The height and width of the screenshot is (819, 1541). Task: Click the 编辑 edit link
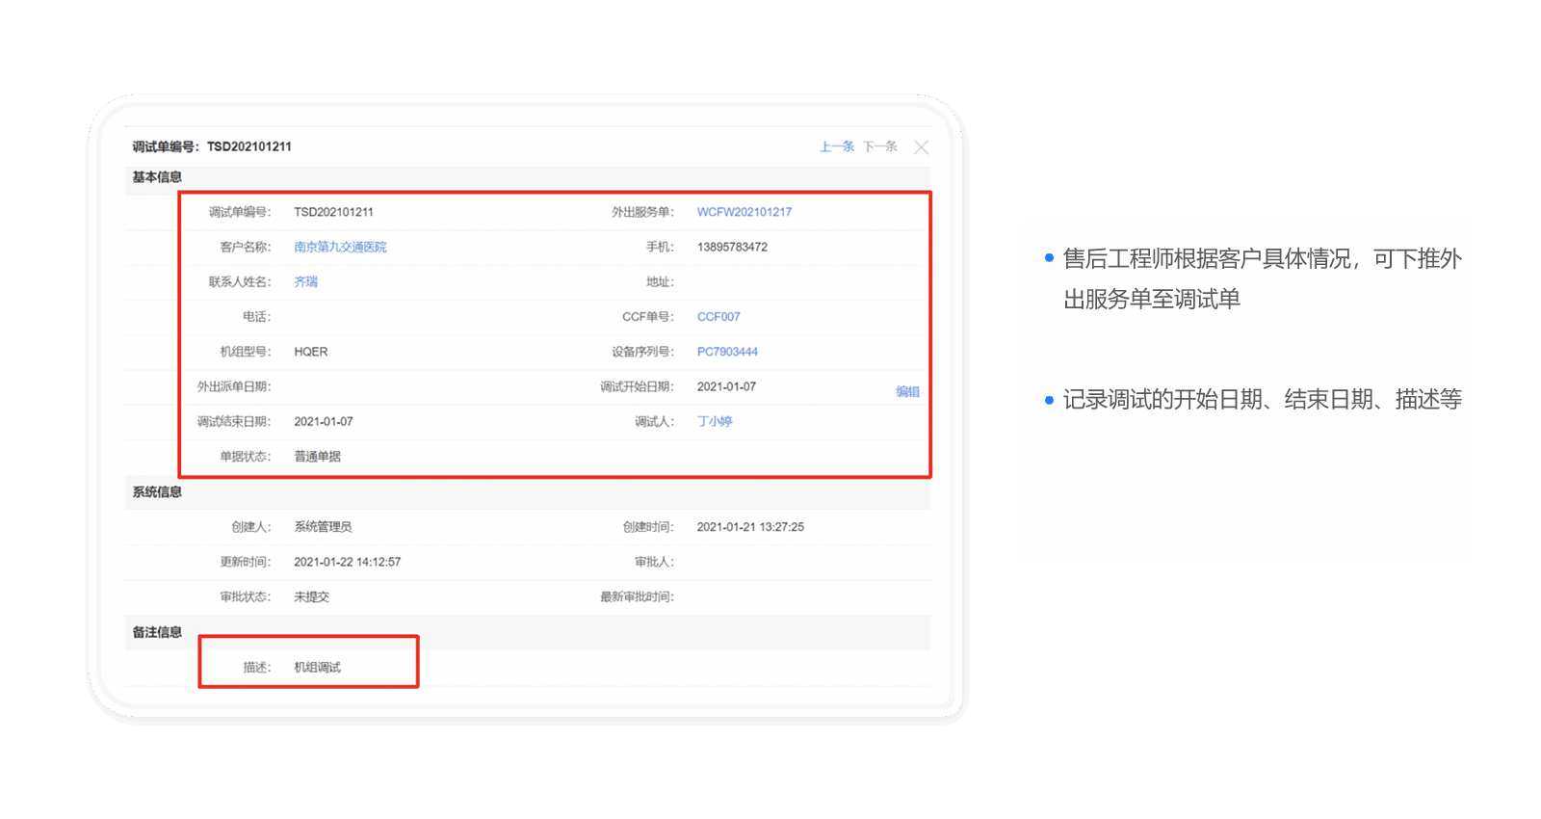pos(907,391)
